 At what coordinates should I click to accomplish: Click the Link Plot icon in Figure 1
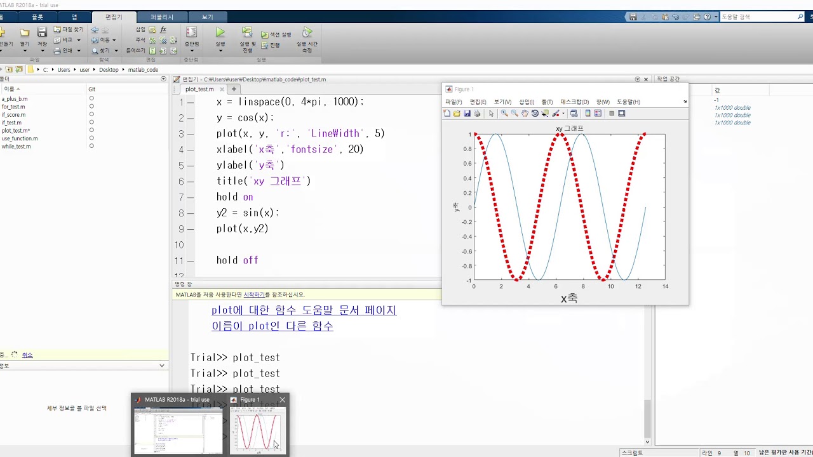tap(574, 114)
